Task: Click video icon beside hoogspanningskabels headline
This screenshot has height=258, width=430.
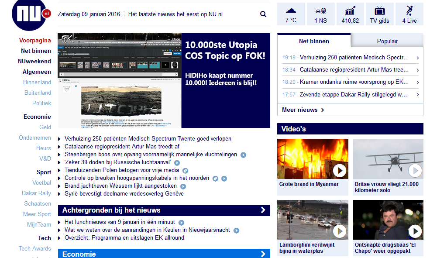Action: point(224,179)
